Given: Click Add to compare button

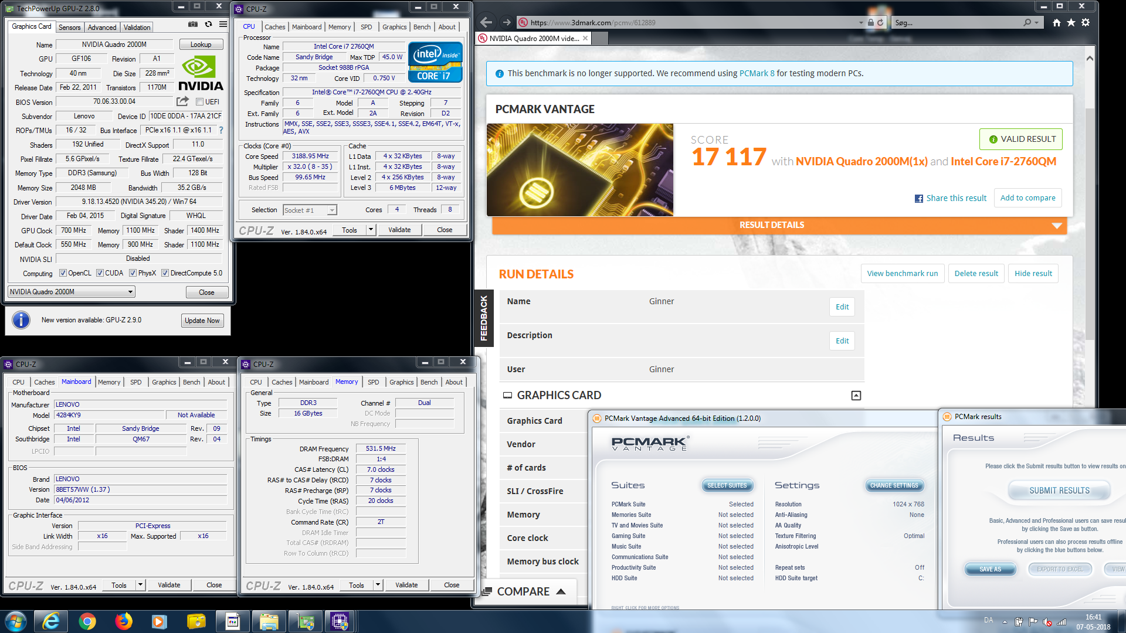Looking at the screenshot, I should [x=1027, y=198].
